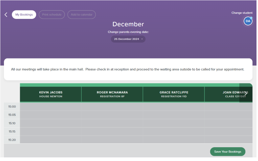Book the 15:20 slot with Grace Ratcliffe
Screen dimensions: 258x161
[x=173, y=140]
